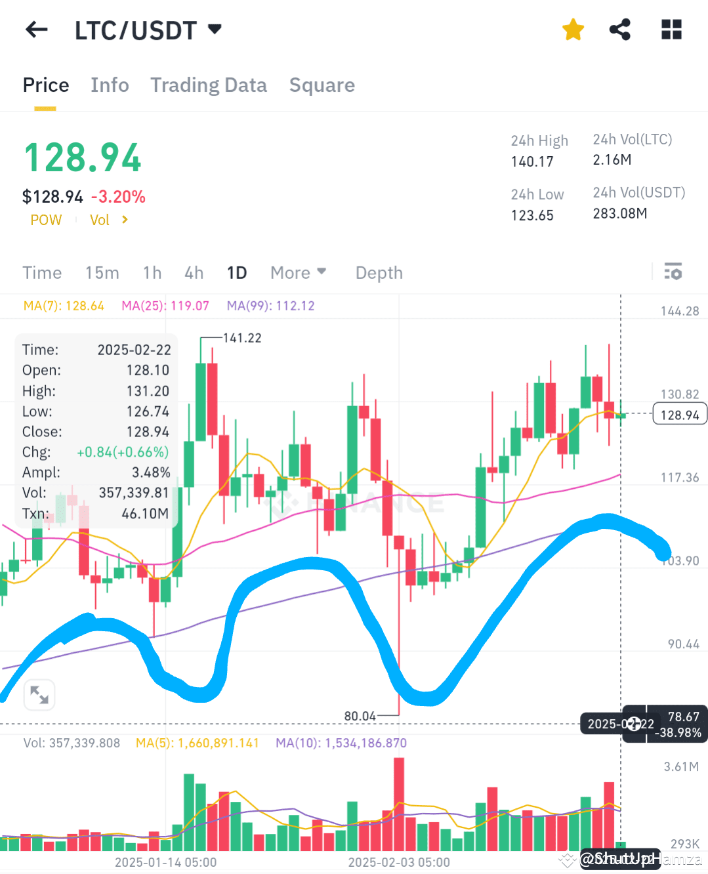
Task: Toggle the yellow favorite star
Action: pyautogui.click(x=573, y=30)
